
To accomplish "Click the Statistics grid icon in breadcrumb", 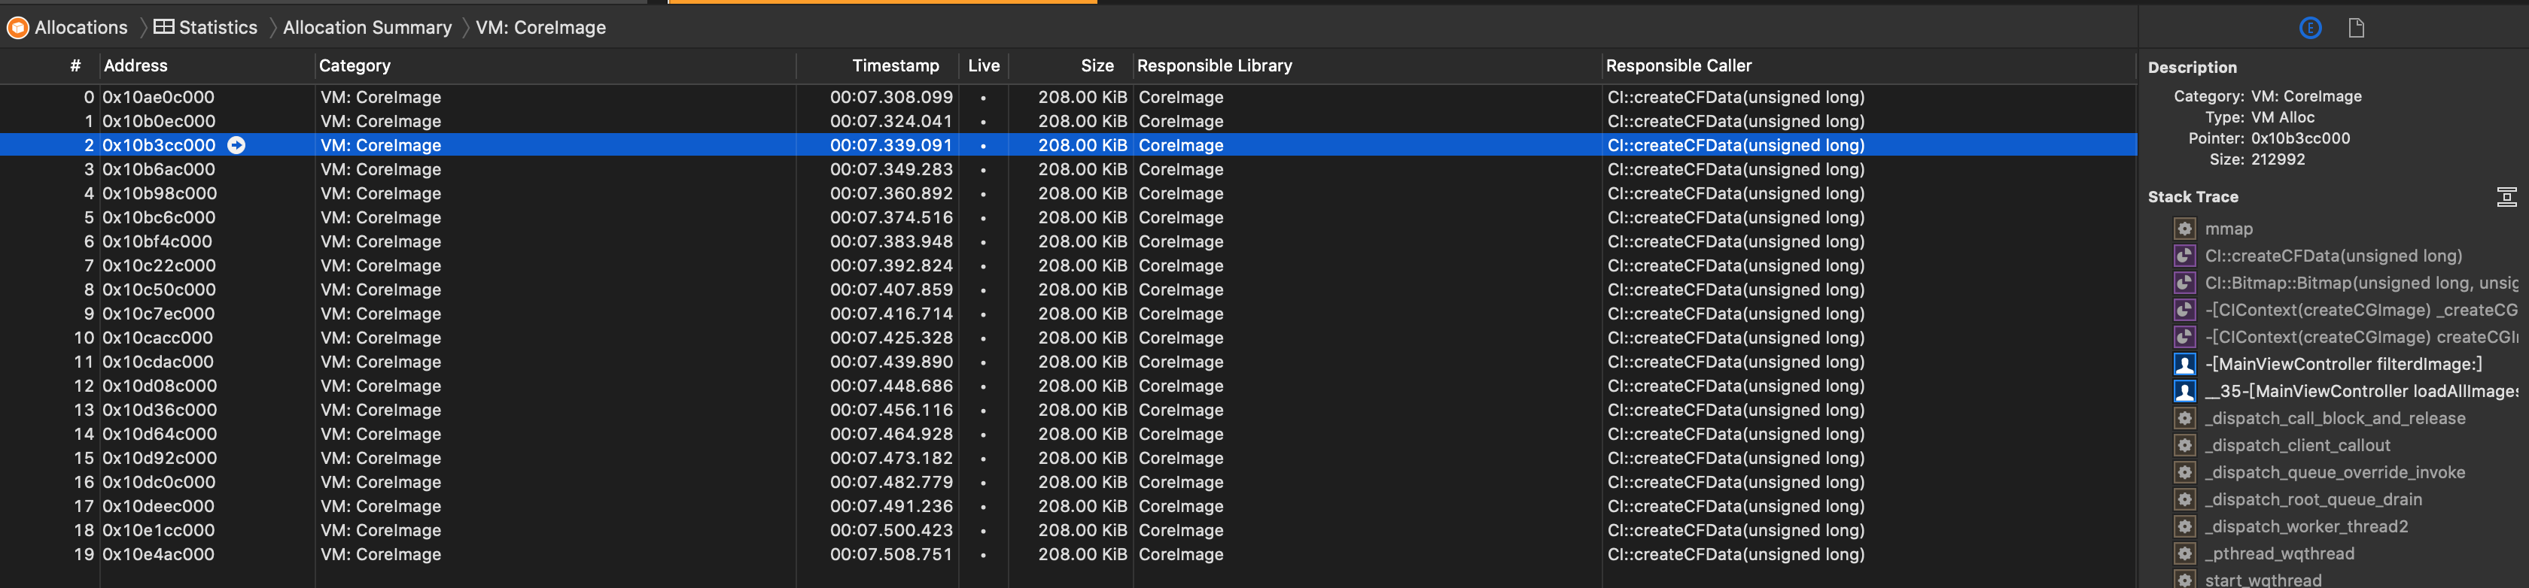I will pyautogui.click(x=164, y=27).
